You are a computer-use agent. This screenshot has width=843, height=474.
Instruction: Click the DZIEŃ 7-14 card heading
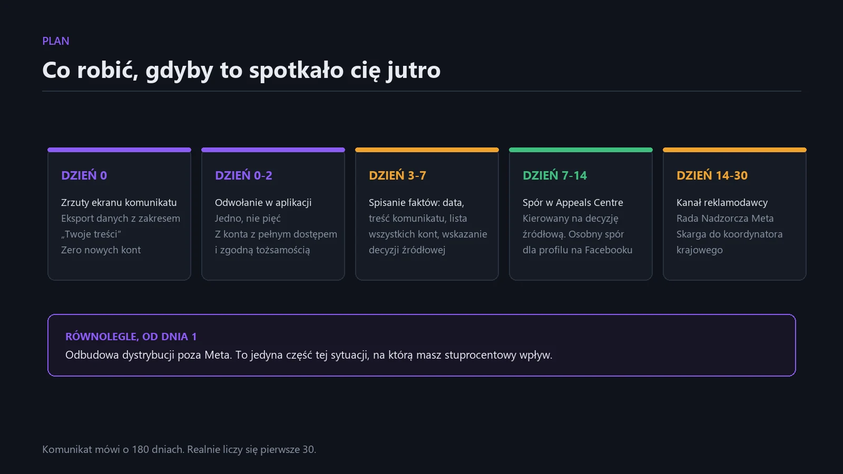click(x=555, y=175)
